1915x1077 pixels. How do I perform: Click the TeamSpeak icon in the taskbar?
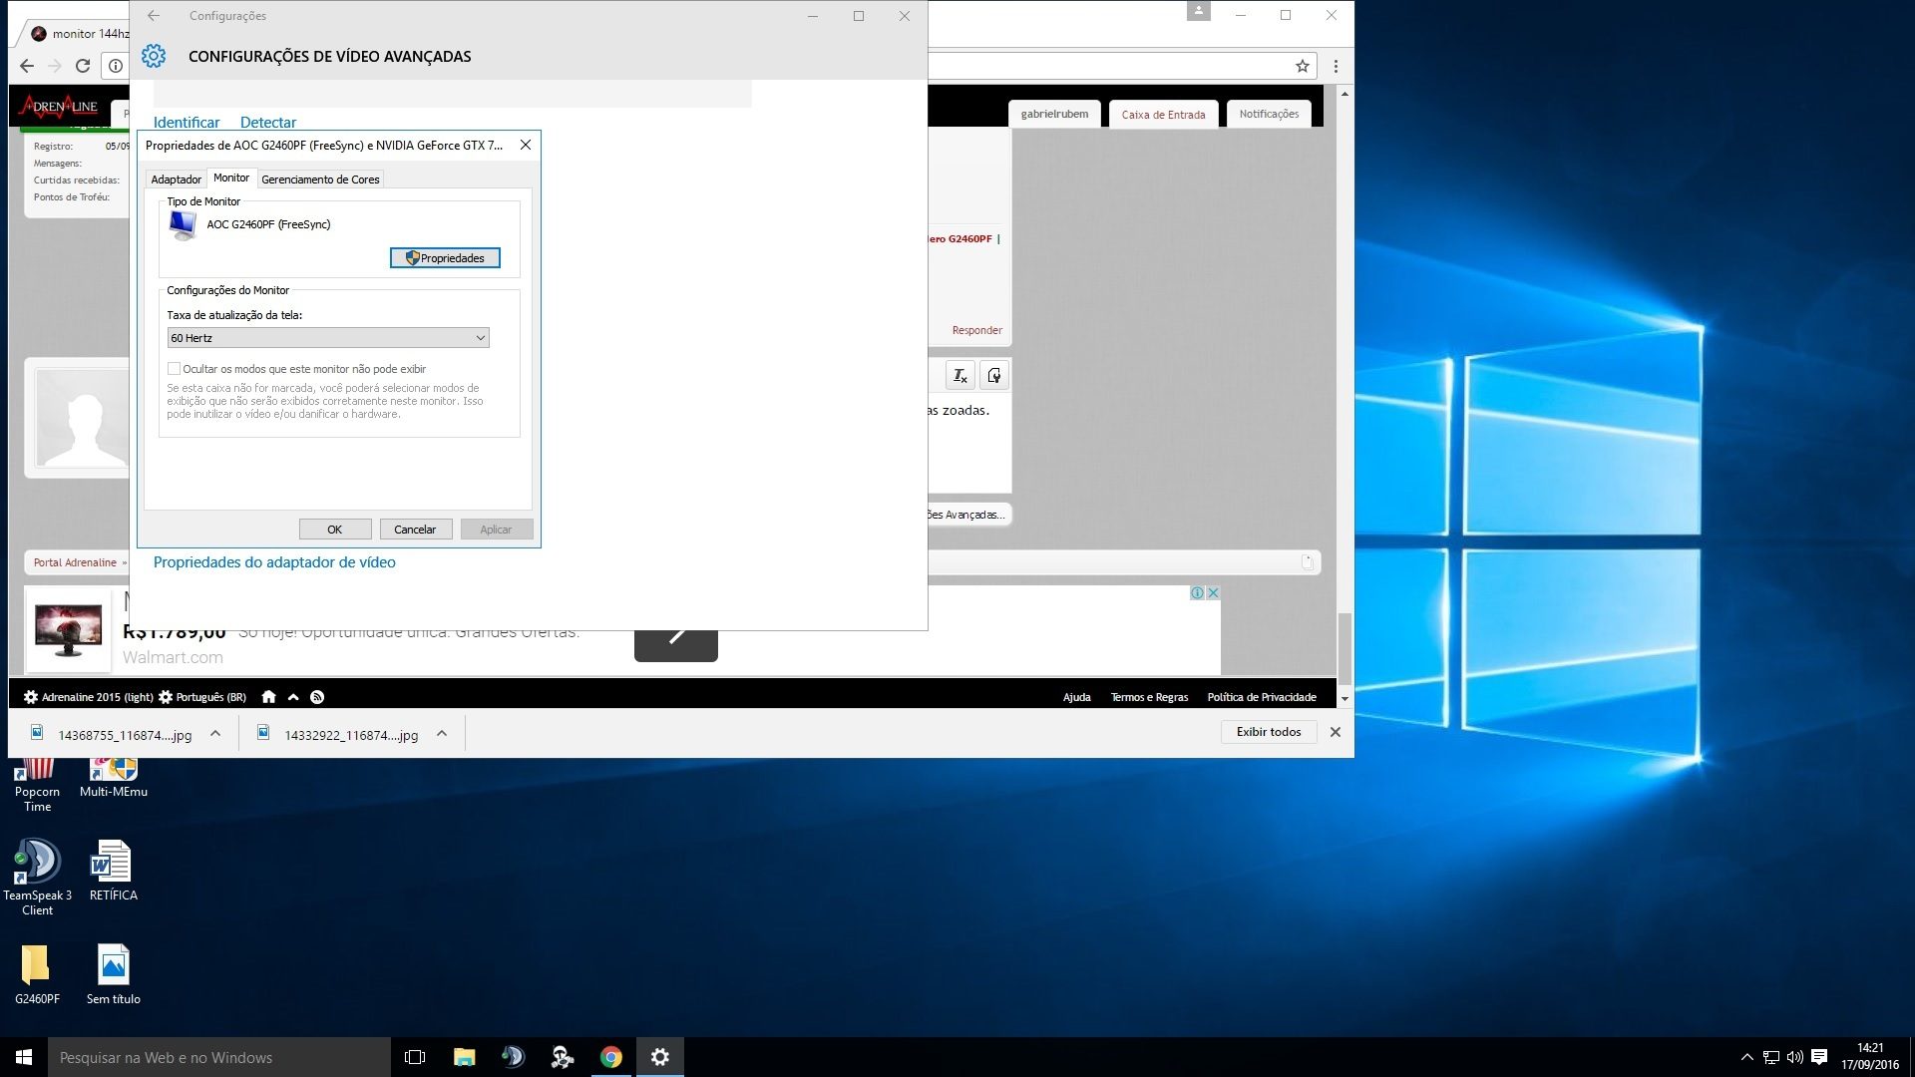[x=513, y=1057]
